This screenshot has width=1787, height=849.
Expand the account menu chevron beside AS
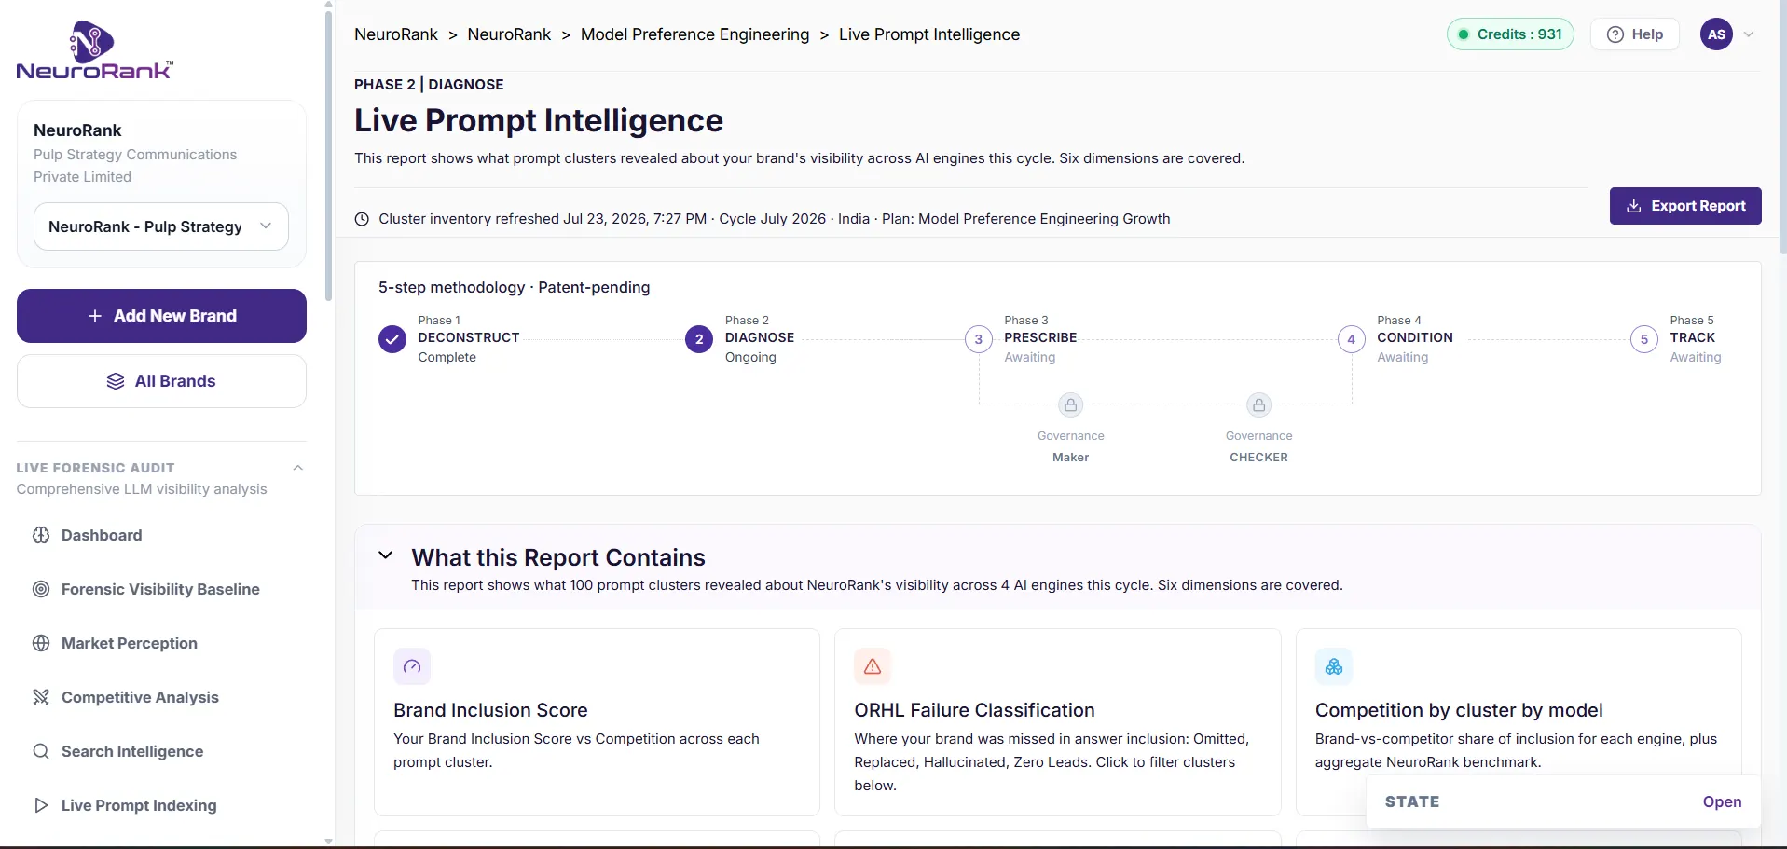[x=1749, y=34]
